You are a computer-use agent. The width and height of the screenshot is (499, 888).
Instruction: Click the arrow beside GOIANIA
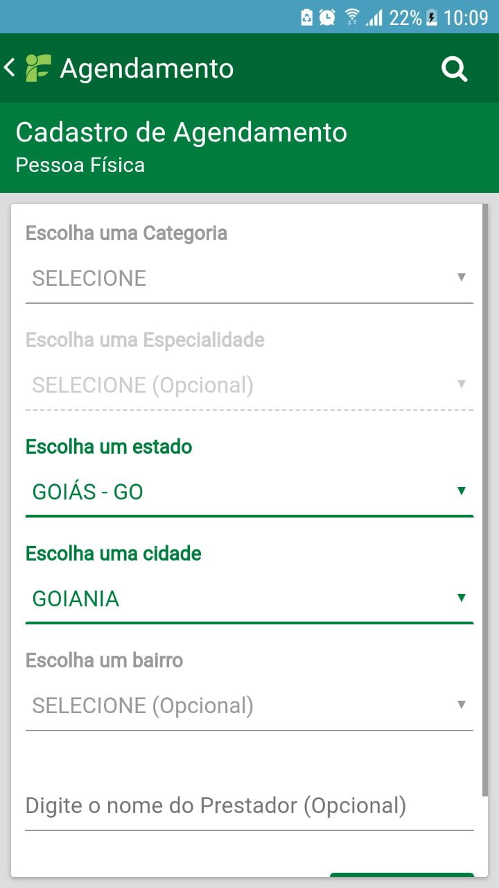(x=462, y=598)
